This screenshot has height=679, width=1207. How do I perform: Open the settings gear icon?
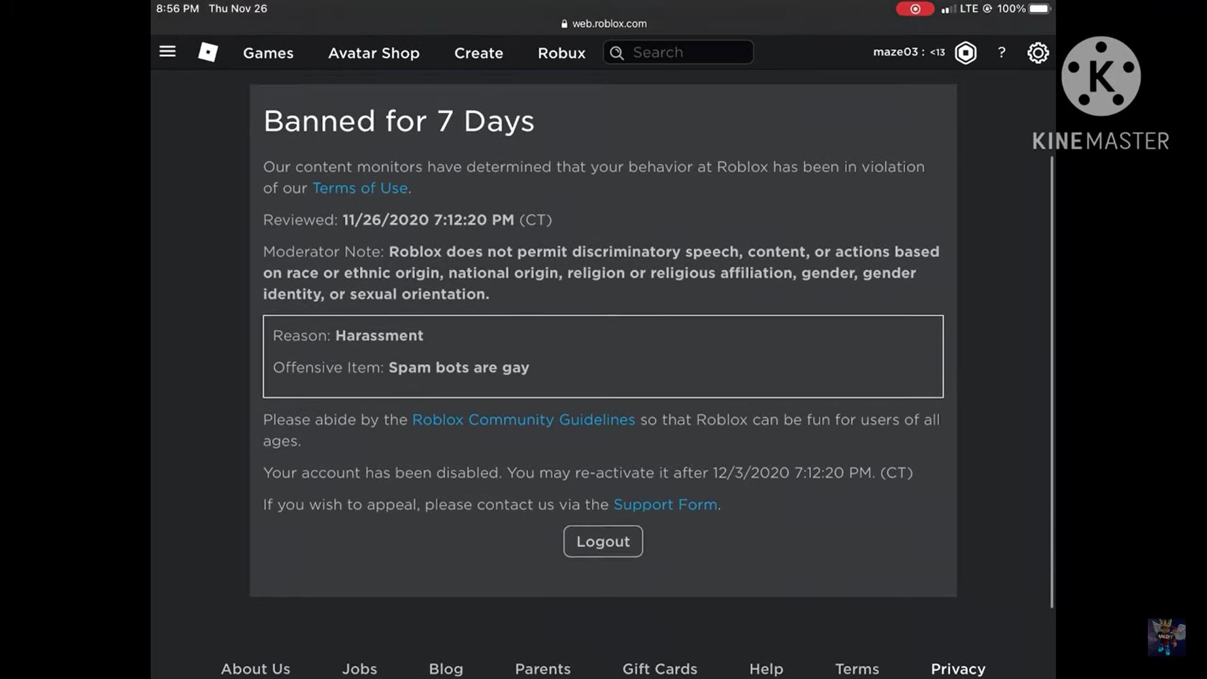tap(1038, 53)
